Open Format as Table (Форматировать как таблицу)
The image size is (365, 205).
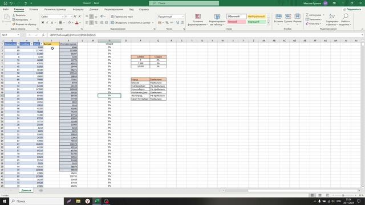pyautogui.click(x=217, y=20)
